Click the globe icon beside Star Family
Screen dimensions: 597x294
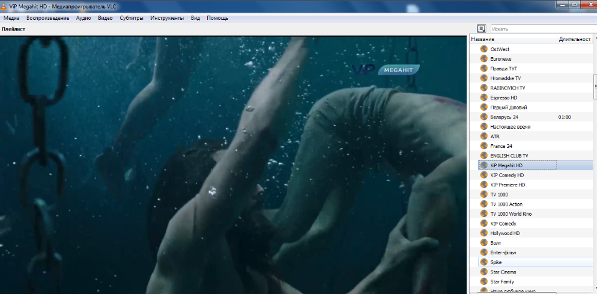(484, 282)
